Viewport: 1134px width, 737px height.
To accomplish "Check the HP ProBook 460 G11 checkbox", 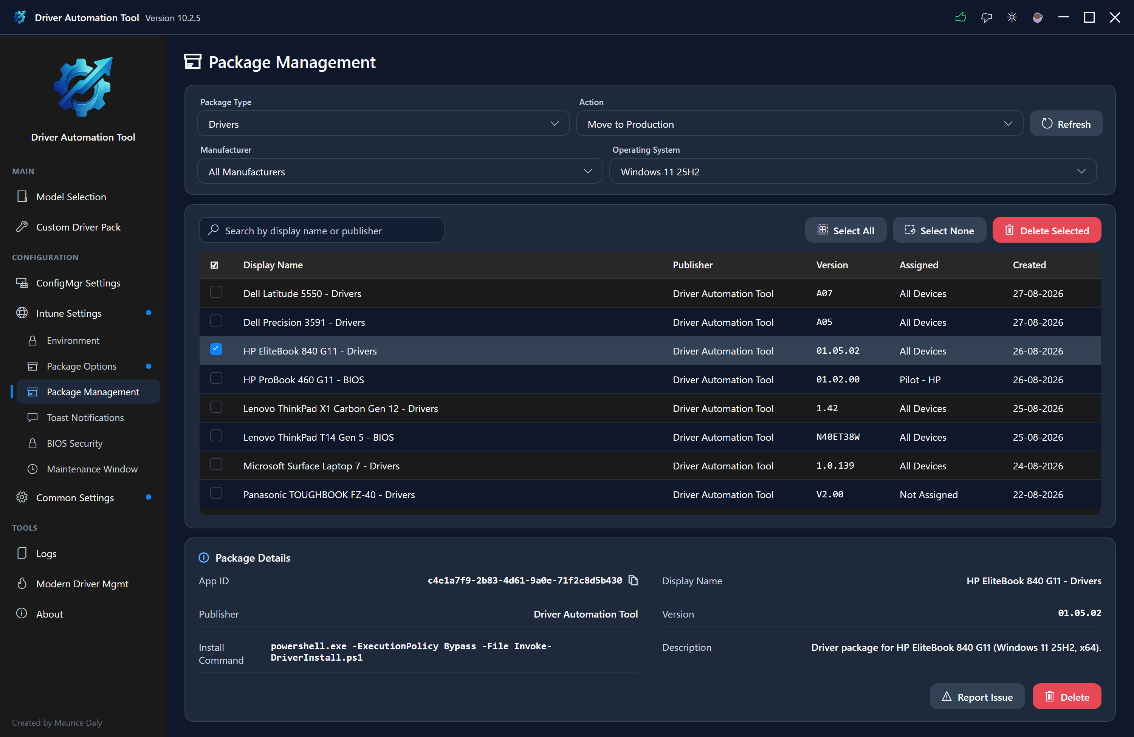I will click(216, 378).
